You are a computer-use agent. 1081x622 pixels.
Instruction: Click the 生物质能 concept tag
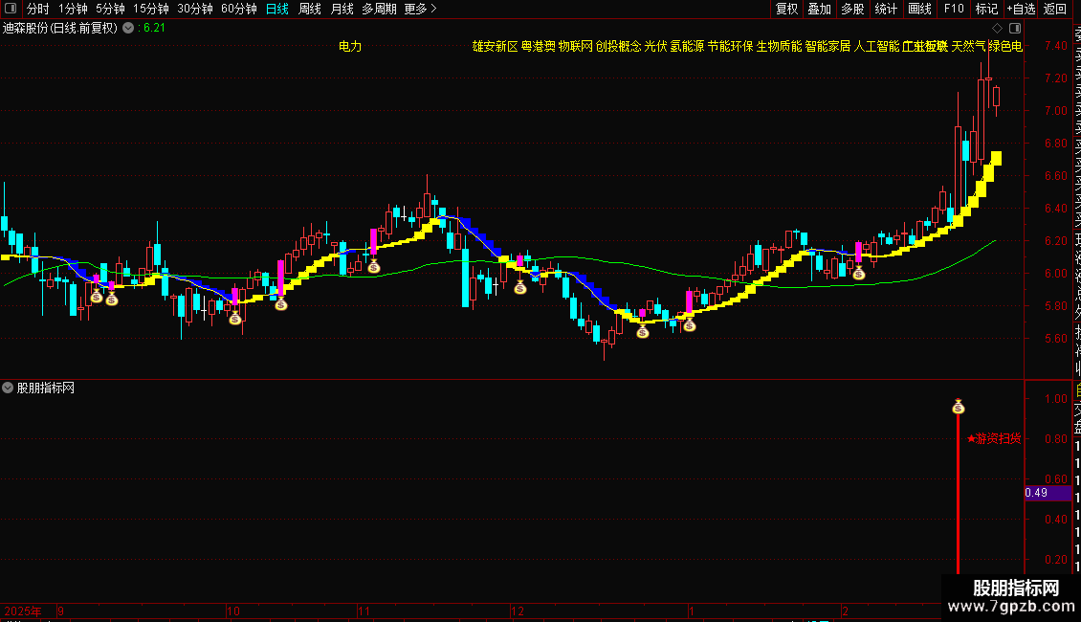(x=779, y=46)
